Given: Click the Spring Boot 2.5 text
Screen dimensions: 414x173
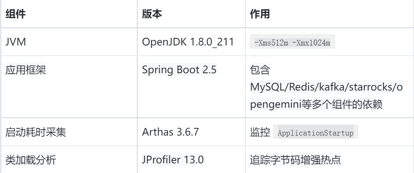Looking at the screenshot, I should pos(179,69).
